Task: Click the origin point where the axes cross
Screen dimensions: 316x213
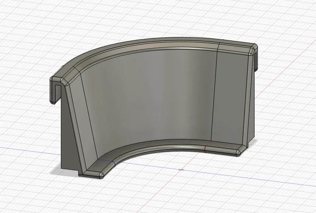Action: pos(181,169)
